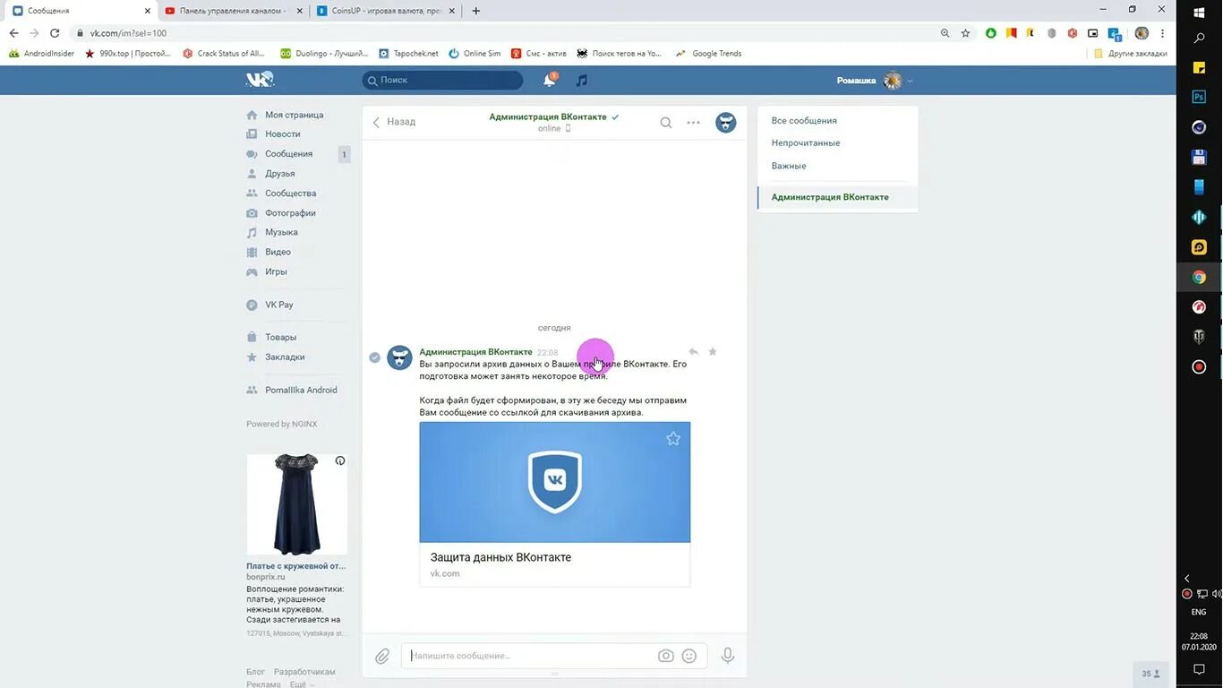Viewport: 1223px width, 688px height.
Task: Open the Блог footer link
Action: 256,672
